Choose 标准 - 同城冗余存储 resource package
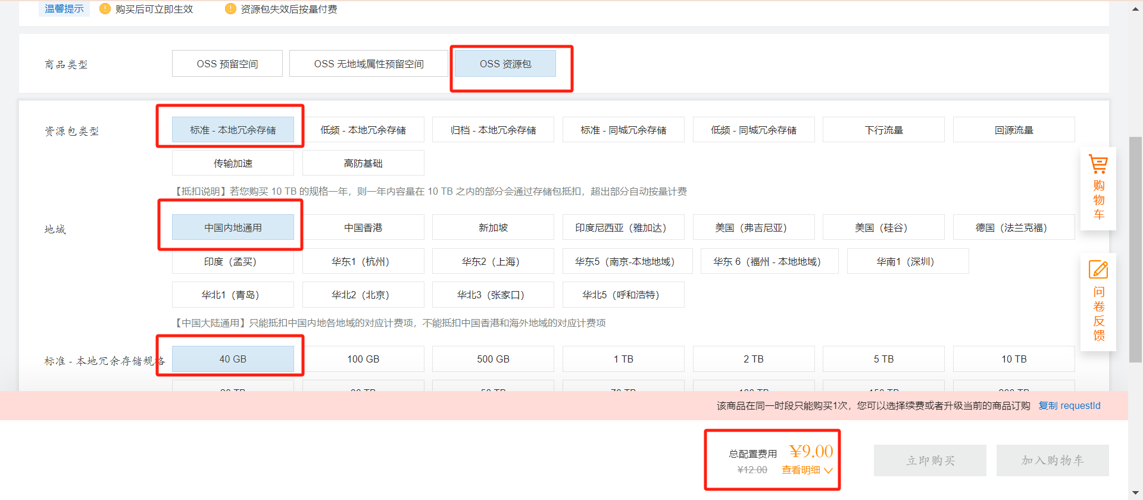 (623, 130)
